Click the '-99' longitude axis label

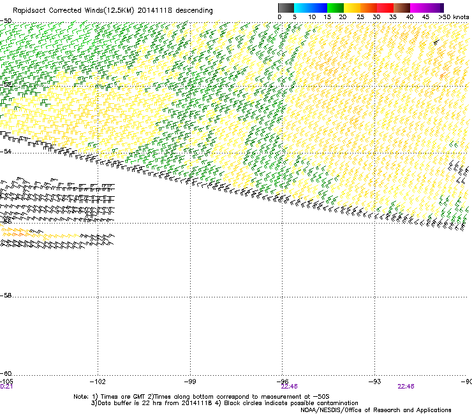click(x=190, y=382)
